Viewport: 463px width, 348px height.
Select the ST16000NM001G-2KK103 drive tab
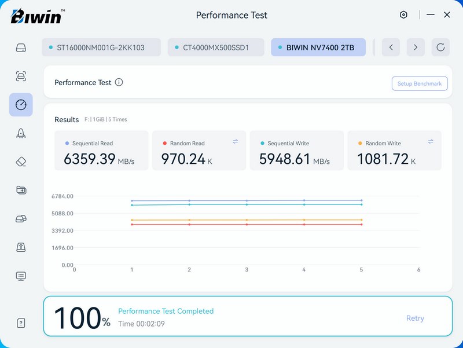pyautogui.click(x=101, y=47)
